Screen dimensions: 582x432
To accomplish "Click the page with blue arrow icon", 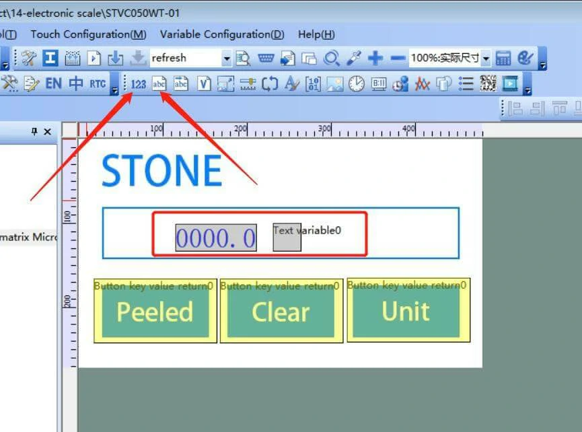I will pos(288,59).
